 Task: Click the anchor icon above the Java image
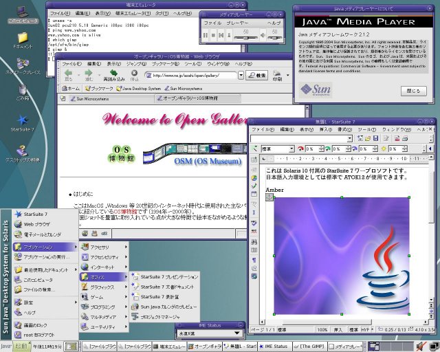(x=269, y=197)
